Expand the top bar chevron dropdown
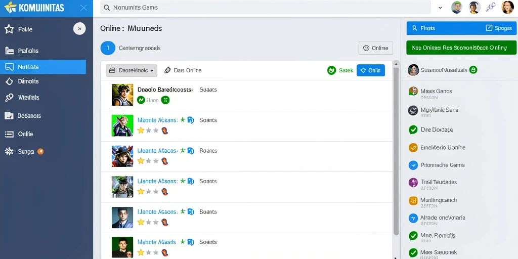 440,7
